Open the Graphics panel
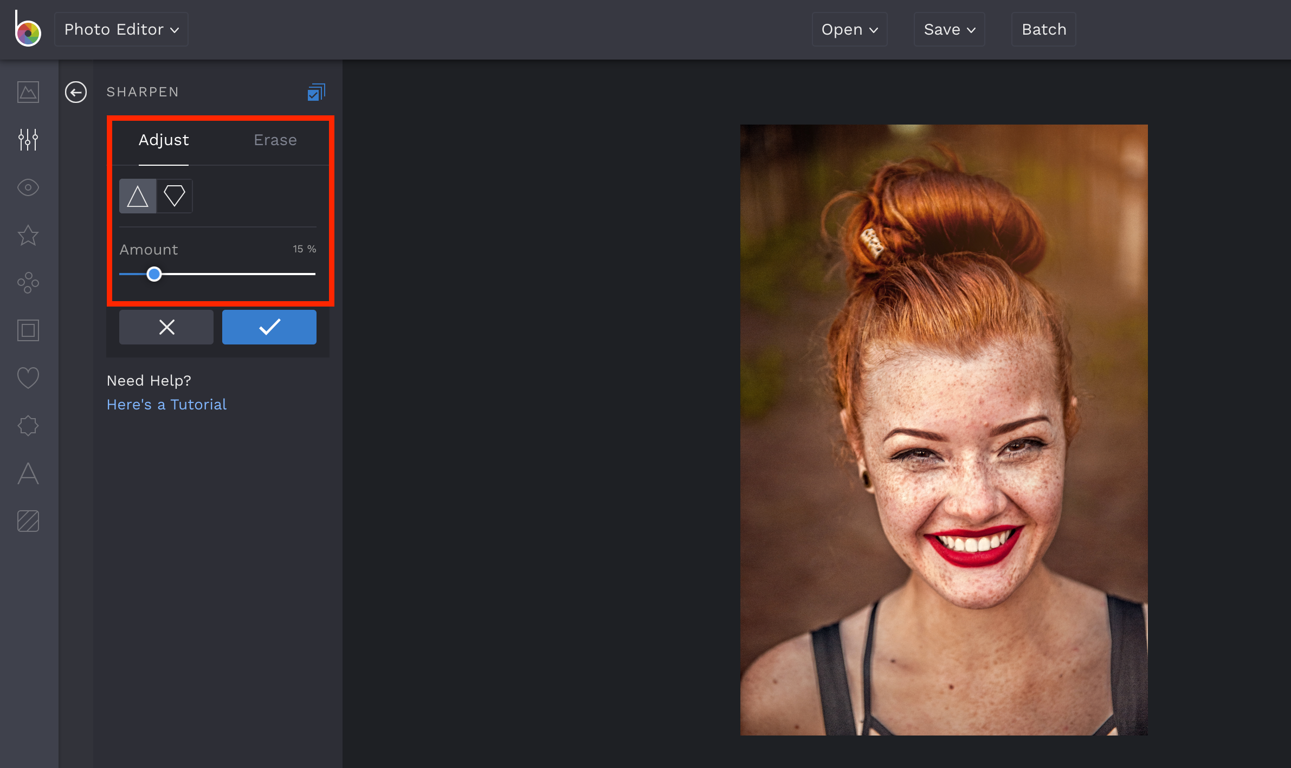Image resolution: width=1291 pixels, height=768 pixels. (x=28, y=425)
